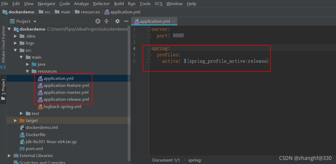336x164 pixels.
Task: Open the Code menu
Action: point(65,3)
